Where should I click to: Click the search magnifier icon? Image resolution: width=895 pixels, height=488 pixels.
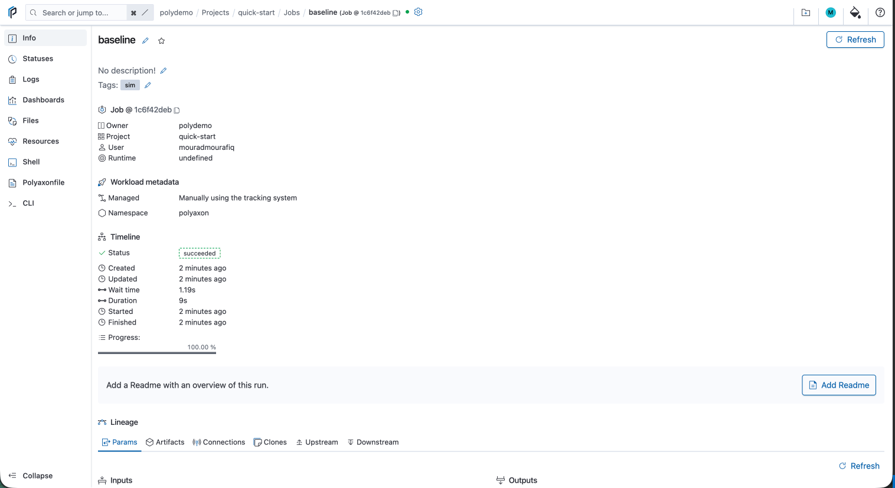[x=33, y=12]
